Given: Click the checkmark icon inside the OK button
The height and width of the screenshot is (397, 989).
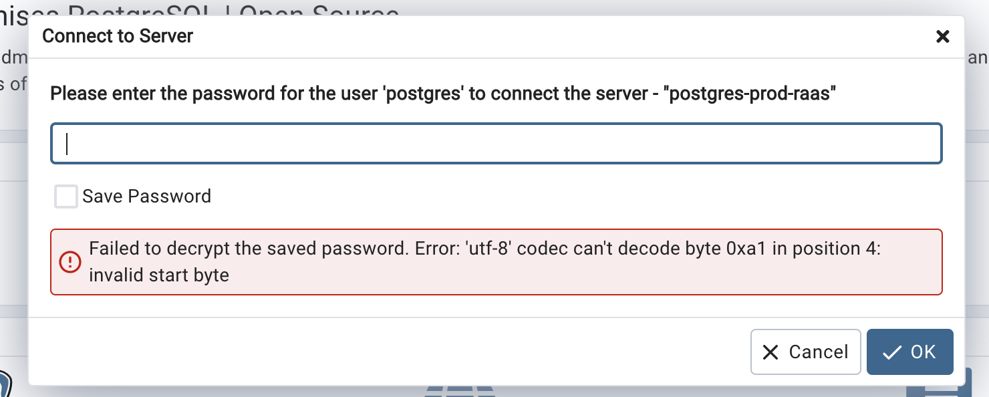Looking at the screenshot, I should (x=893, y=352).
